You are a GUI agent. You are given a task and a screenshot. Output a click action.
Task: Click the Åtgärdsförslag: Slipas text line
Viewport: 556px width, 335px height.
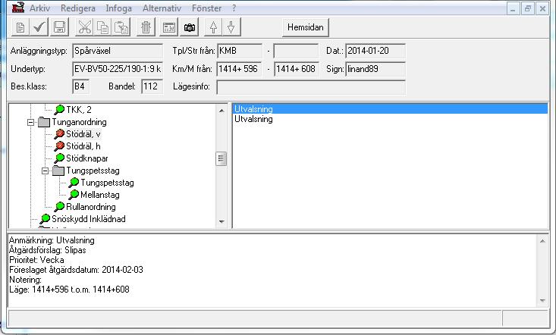(x=48, y=250)
